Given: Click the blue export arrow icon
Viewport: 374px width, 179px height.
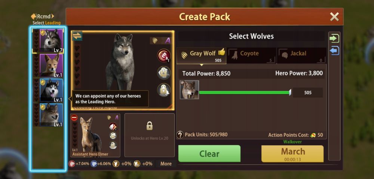Looking at the screenshot, I should click(334, 51).
